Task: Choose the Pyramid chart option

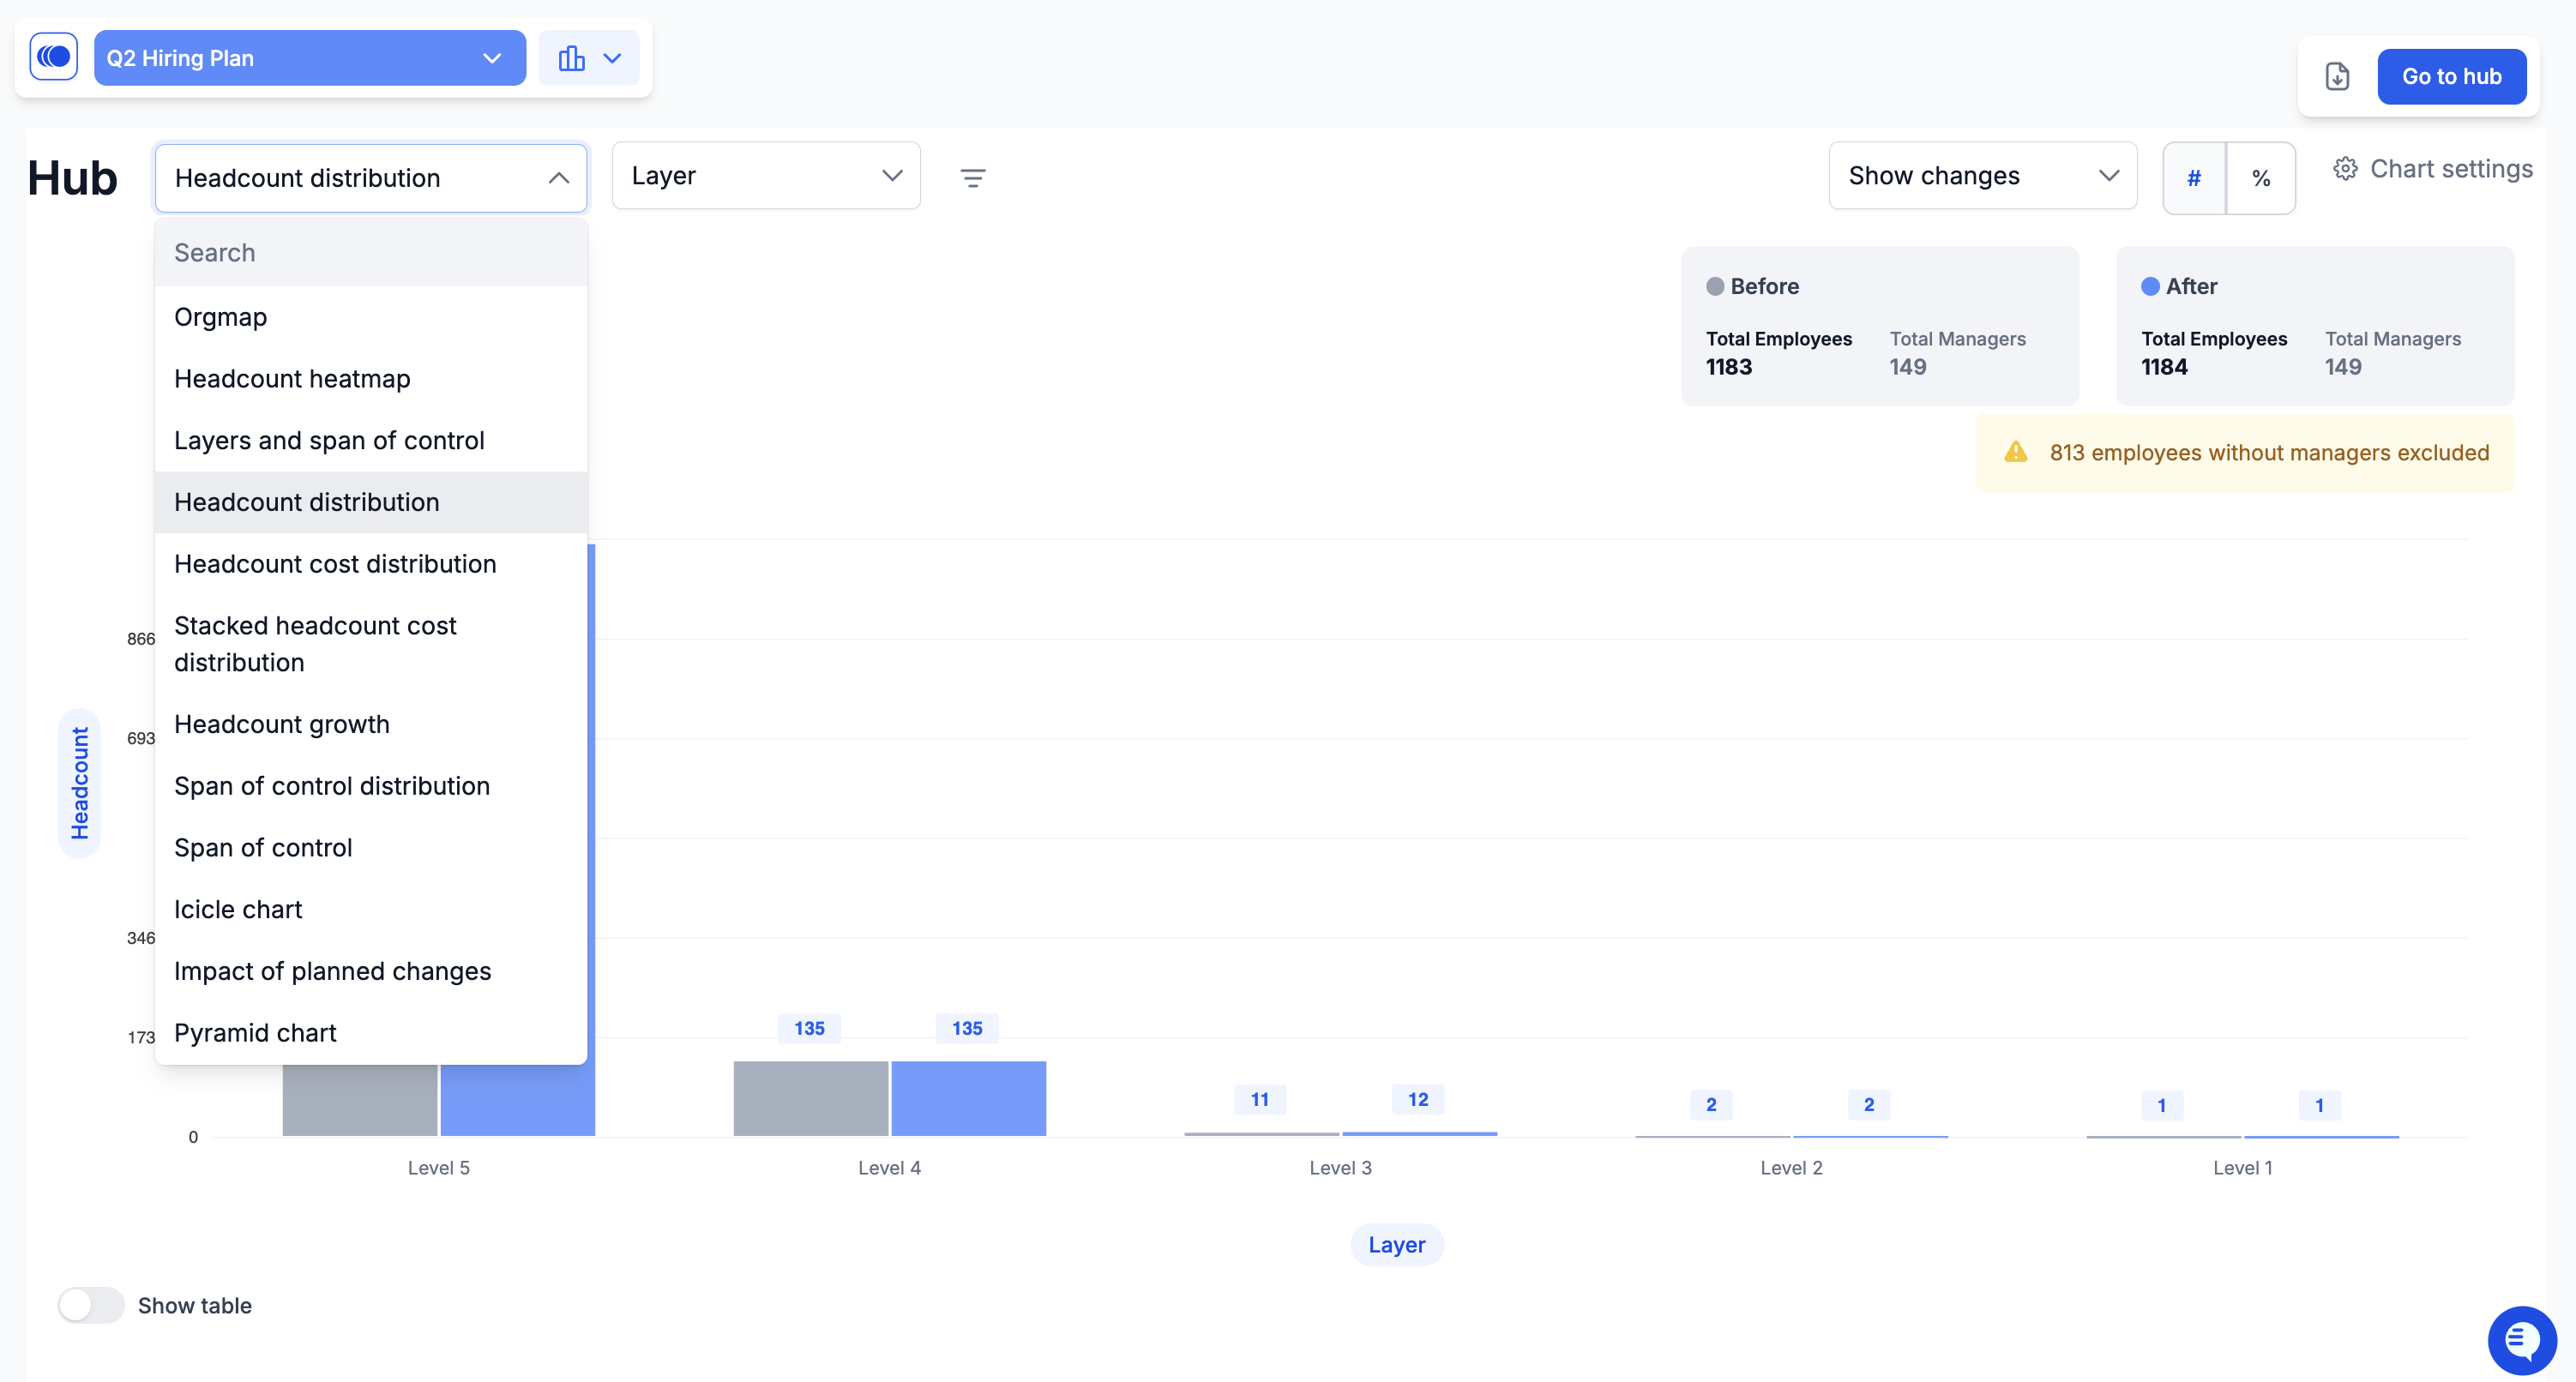Action: pos(255,1033)
